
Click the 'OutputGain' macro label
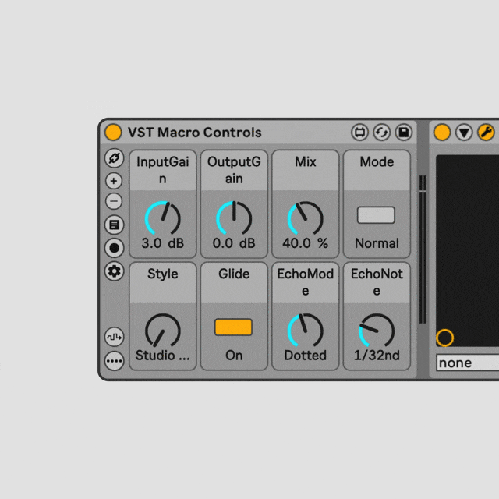click(x=234, y=170)
